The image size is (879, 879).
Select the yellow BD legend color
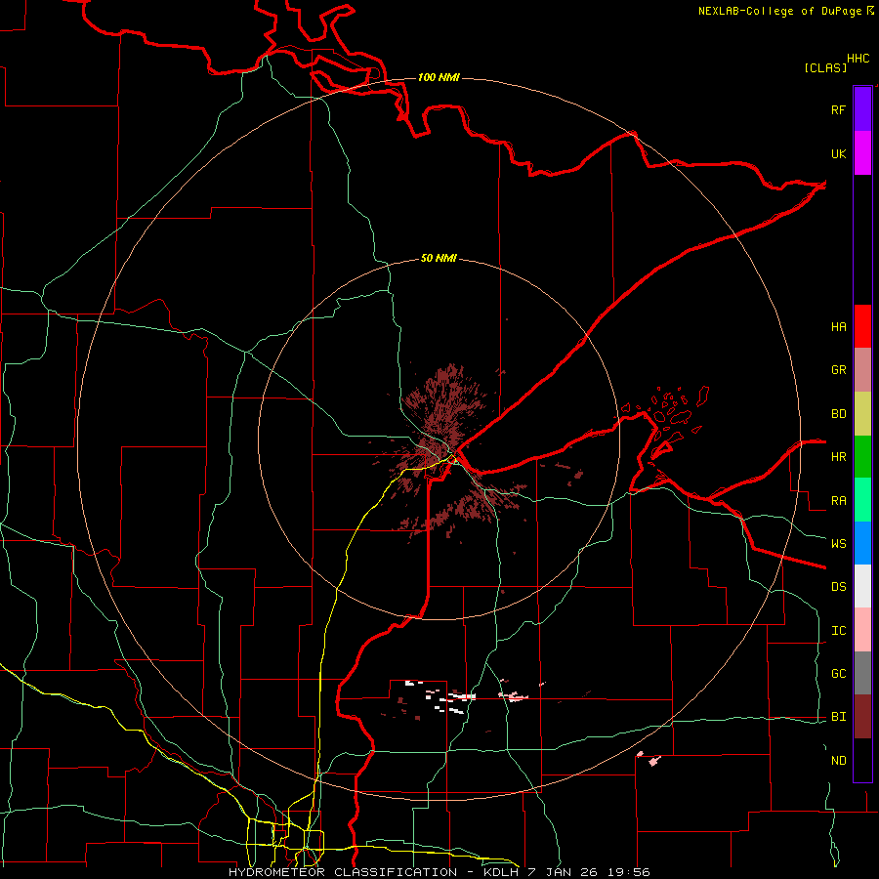click(862, 414)
